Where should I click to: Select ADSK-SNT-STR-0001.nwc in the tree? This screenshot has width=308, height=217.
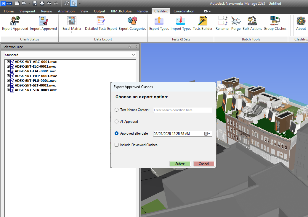pos(36,90)
